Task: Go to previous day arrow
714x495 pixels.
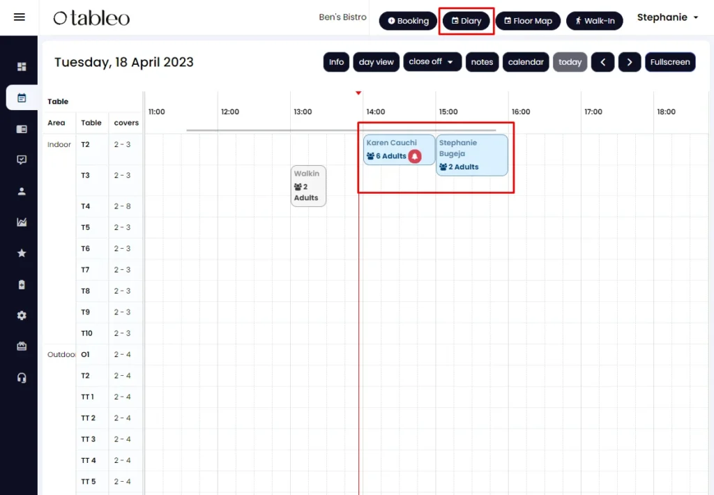Action: tap(603, 62)
